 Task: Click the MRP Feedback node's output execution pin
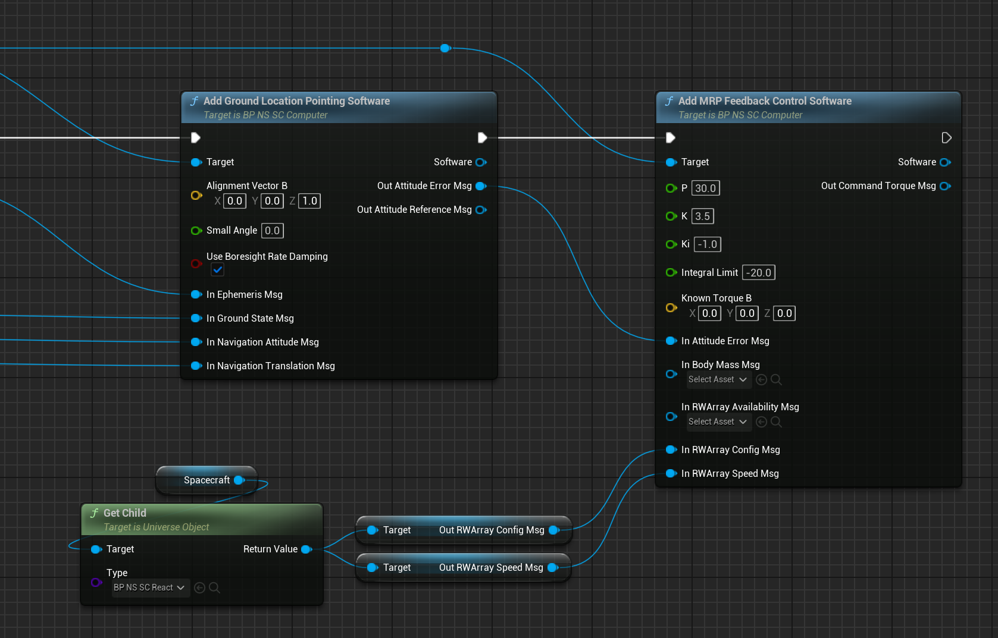[x=946, y=138]
